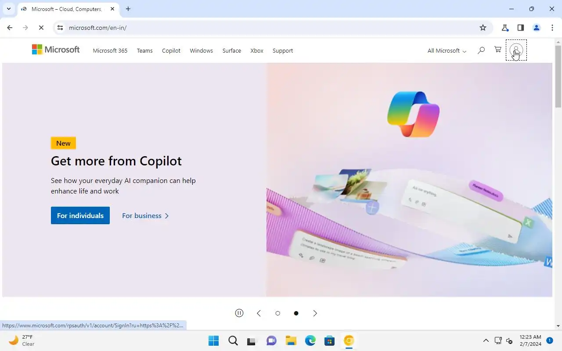Open Microsoft Store from taskbar

329,340
